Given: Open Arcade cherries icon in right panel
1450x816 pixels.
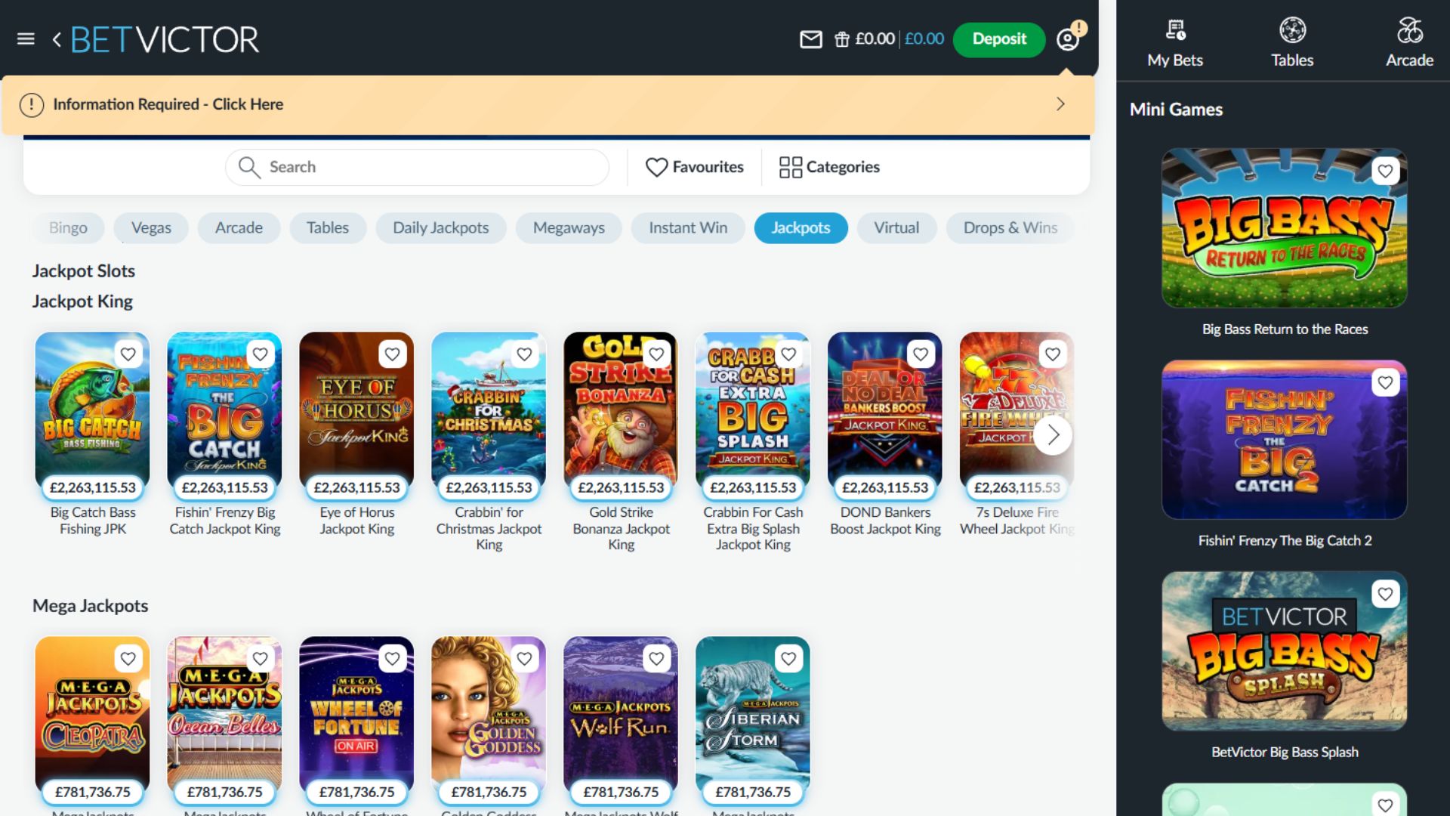Looking at the screenshot, I should [x=1409, y=30].
